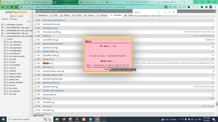Open patient_testdetail table
This screenshot has width=218, height=122.
pyautogui.click(x=16, y=82)
